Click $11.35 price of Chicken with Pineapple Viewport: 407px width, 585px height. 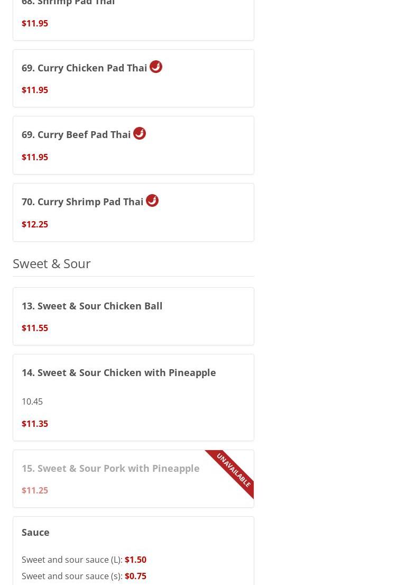click(x=35, y=424)
